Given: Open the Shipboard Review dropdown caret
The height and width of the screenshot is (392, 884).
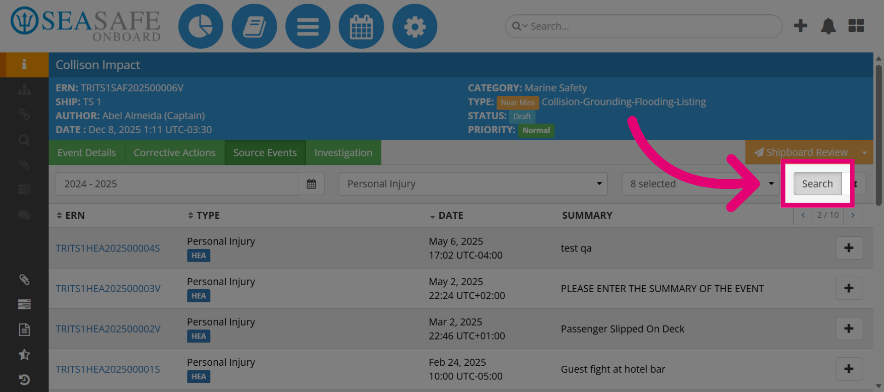Looking at the screenshot, I should coord(864,152).
